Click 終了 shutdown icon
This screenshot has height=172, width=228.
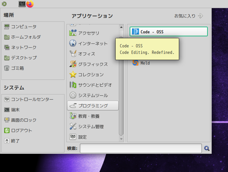click(7, 141)
